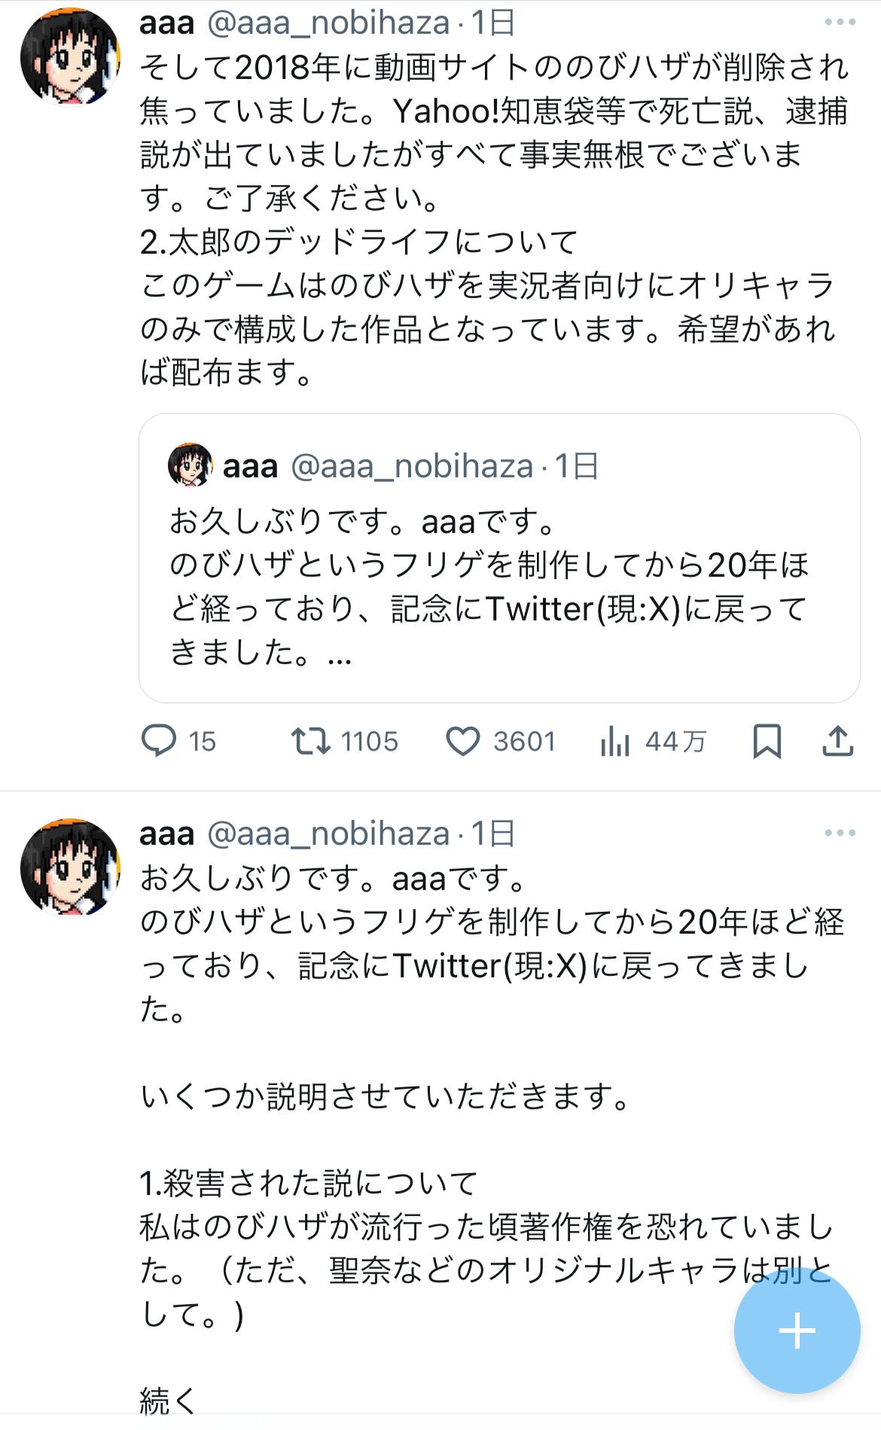The image size is (881, 1430).
Task: Open @aaa_nobihaza handle on the top tweet
Action: (328, 23)
